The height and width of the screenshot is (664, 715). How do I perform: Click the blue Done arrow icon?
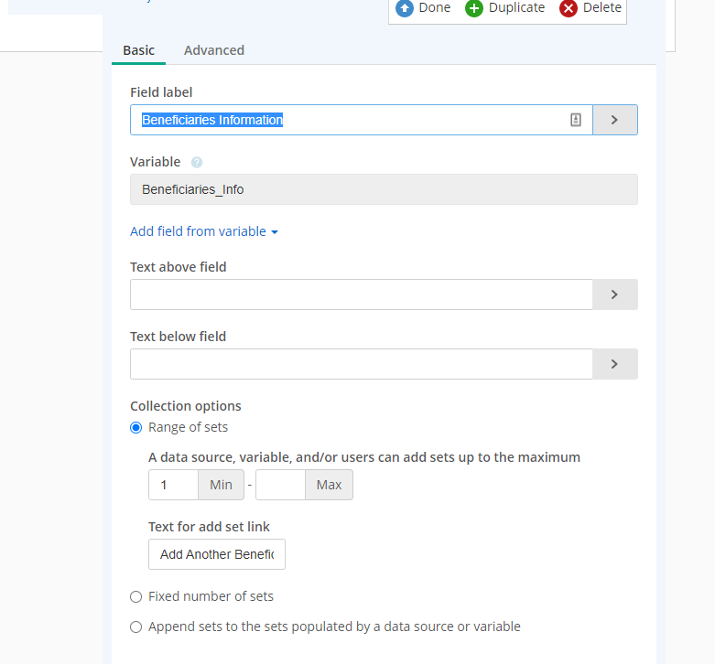(x=404, y=8)
